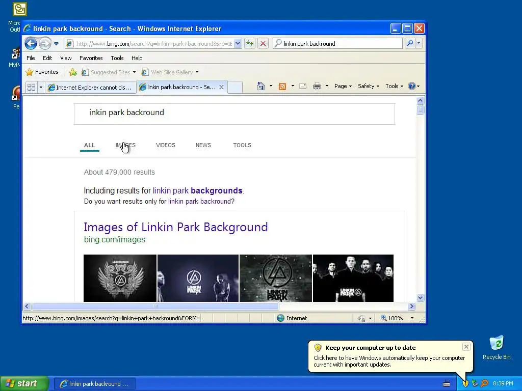
Task: Click linkin park backgrounds suggestion link
Action: click(x=197, y=190)
